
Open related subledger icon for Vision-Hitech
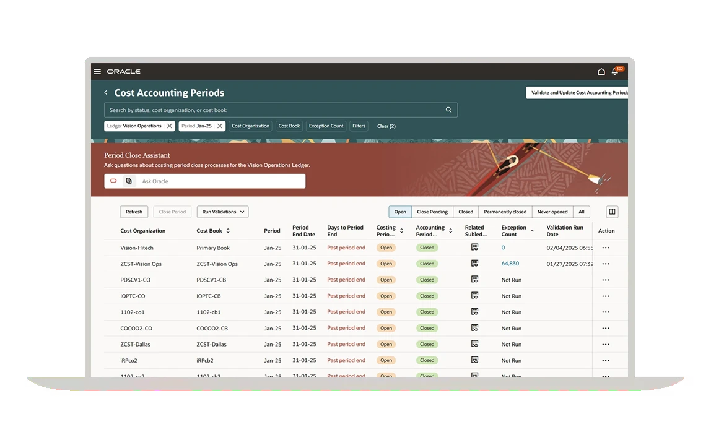pos(475,248)
